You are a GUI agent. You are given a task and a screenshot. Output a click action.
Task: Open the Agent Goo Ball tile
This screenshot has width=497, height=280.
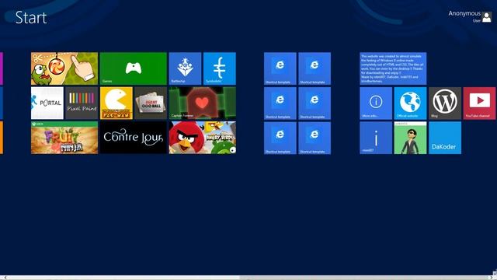pyautogui.click(x=151, y=103)
